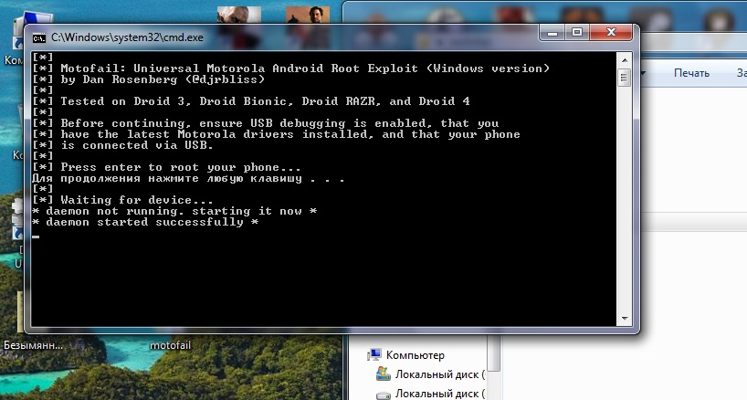This screenshot has width=747, height=400.
Task: Minimize the cmd.exe window
Action: tap(552, 33)
